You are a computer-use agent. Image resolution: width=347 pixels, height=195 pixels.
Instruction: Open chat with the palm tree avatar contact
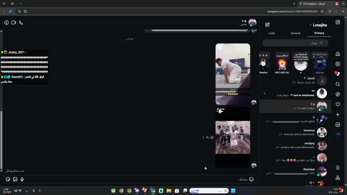[x=295, y=93]
